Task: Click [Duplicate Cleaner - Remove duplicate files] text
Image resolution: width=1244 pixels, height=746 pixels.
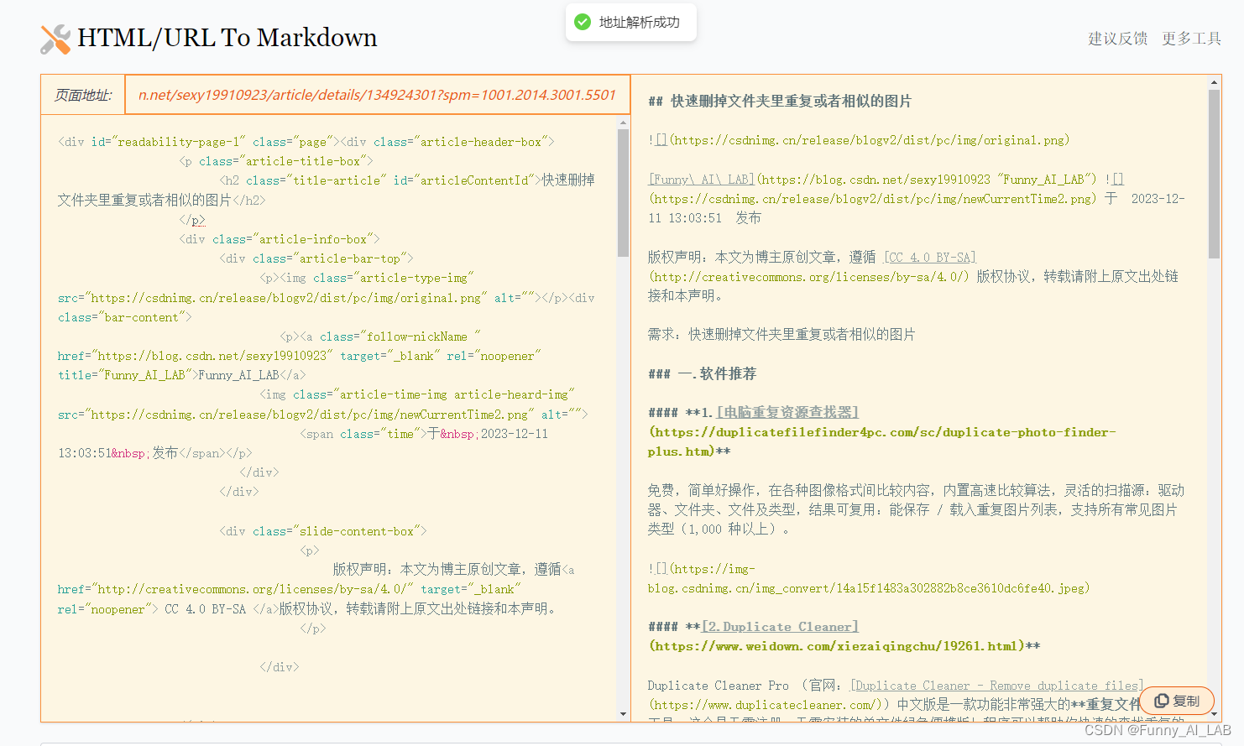Action: tap(996, 686)
